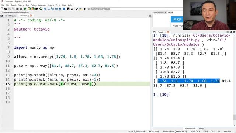Open the Tools menu
The width and height of the screenshot is (236, 133).
58,5
